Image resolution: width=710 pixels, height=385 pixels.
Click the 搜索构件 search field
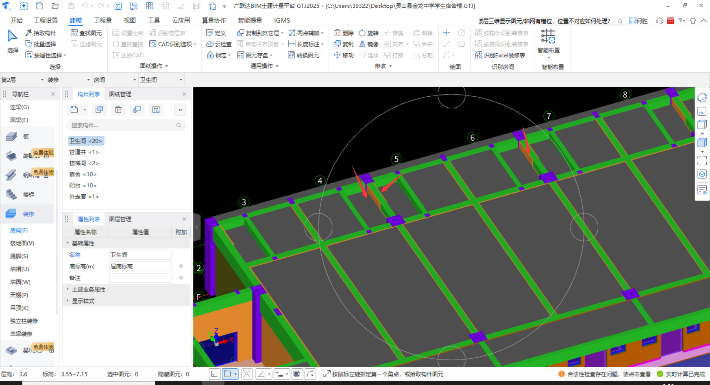pos(126,125)
